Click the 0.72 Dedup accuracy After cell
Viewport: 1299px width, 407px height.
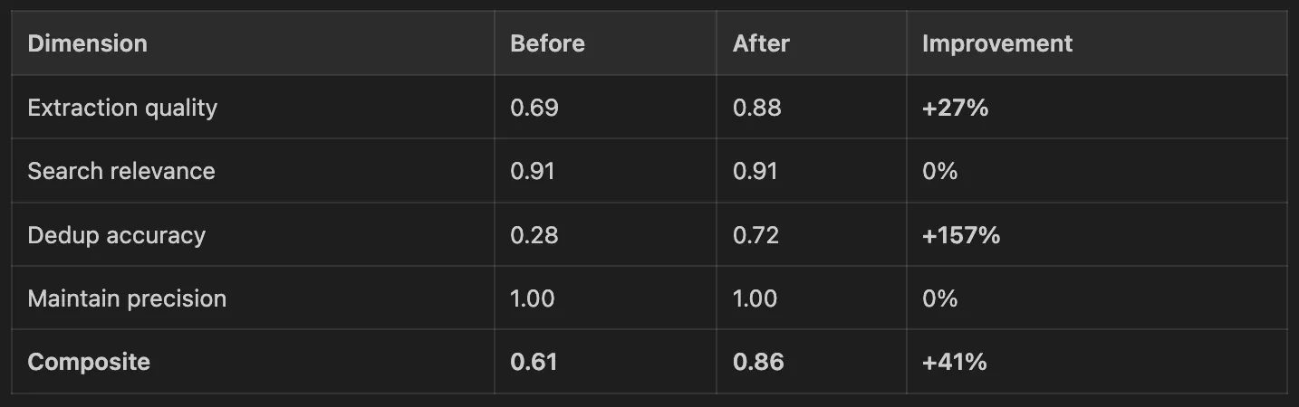pyautogui.click(x=756, y=235)
